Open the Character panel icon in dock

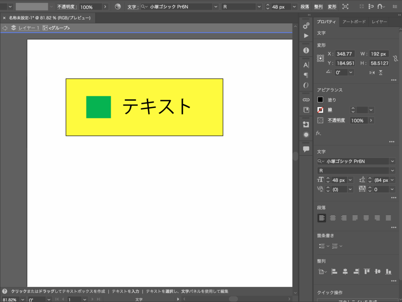click(x=306, y=65)
